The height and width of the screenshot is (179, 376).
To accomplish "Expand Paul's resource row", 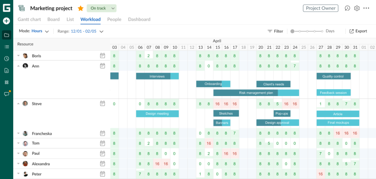I will coord(19,154).
